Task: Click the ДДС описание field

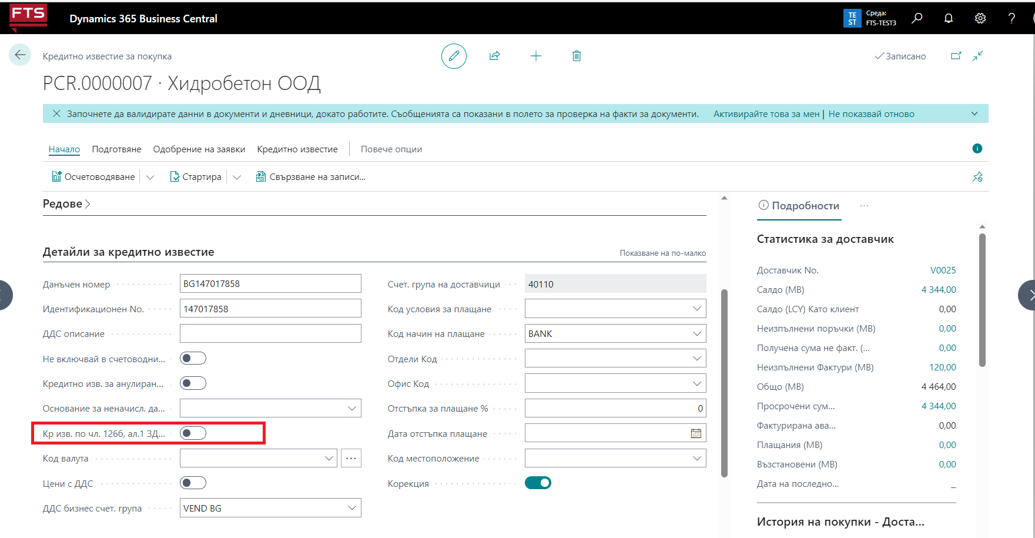Action: pyautogui.click(x=270, y=333)
